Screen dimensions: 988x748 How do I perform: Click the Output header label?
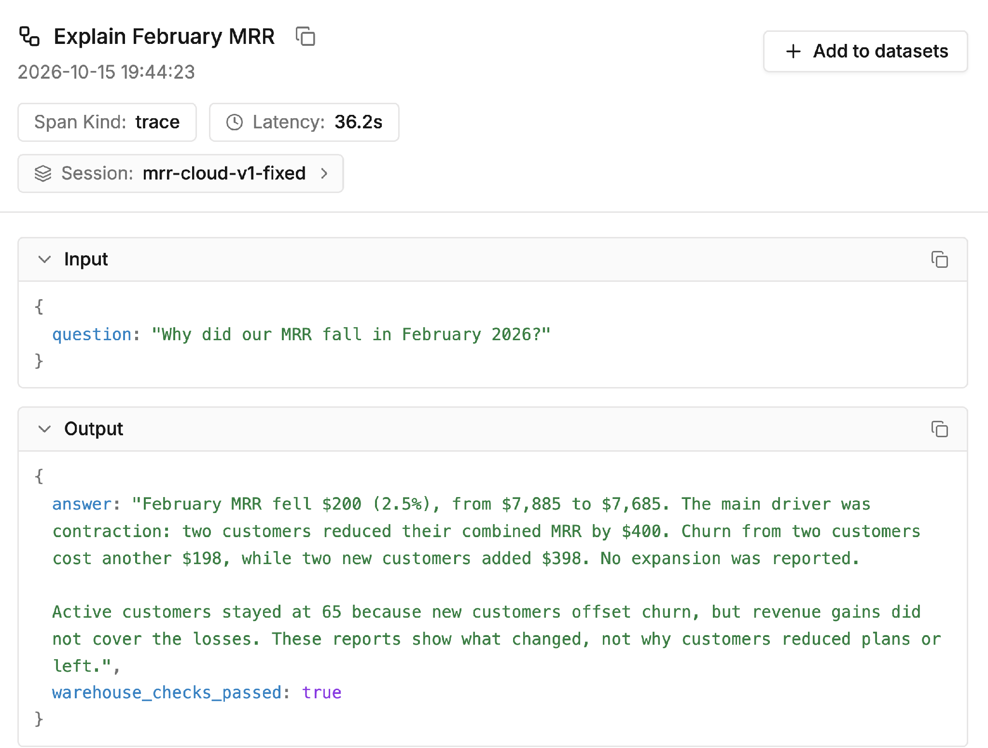point(94,429)
